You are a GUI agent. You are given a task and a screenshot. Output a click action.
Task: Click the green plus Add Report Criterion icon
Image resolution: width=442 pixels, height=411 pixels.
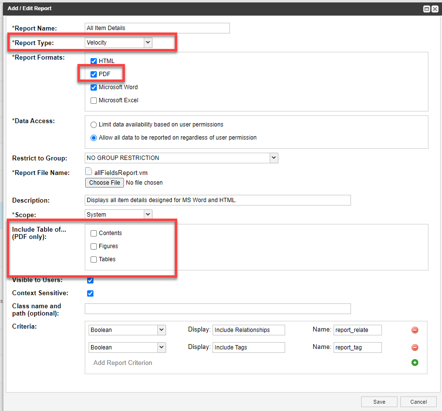415,363
